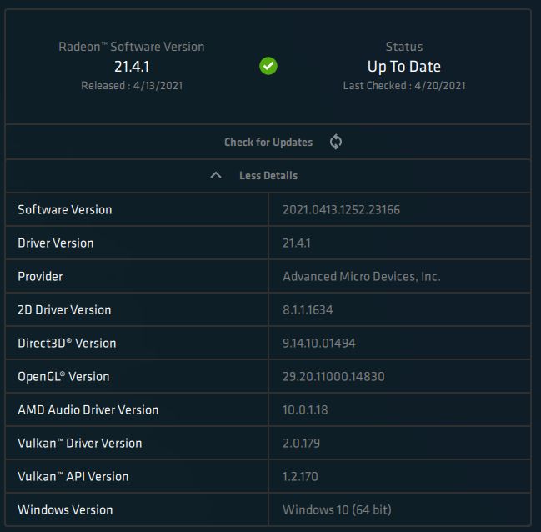Click the Direct3D Version label
This screenshot has width=541, height=532.
coord(67,343)
